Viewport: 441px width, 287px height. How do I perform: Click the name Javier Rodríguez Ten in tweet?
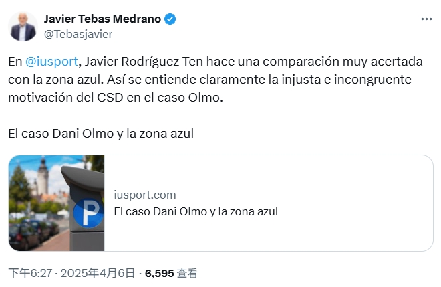(138, 61)
